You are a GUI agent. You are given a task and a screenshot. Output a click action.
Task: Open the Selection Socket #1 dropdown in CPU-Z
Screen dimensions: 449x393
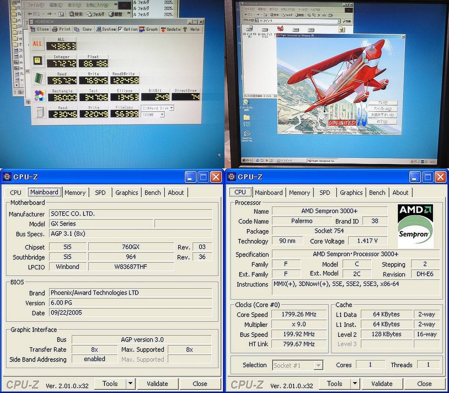pos(318,365)
